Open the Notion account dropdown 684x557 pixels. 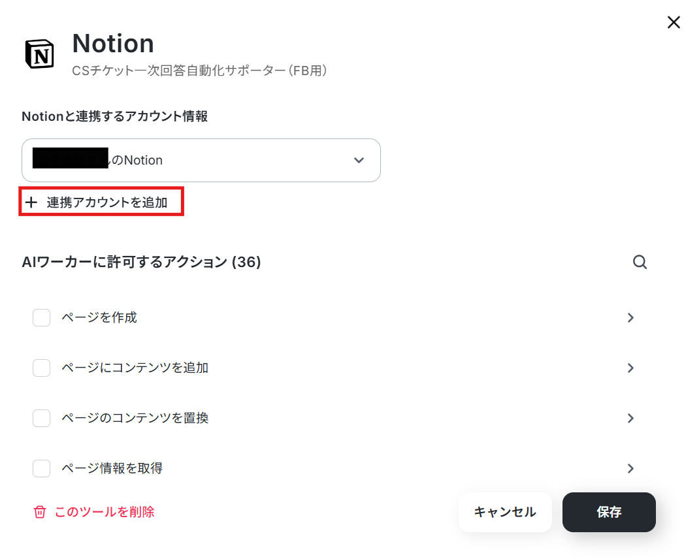[201, 160]
